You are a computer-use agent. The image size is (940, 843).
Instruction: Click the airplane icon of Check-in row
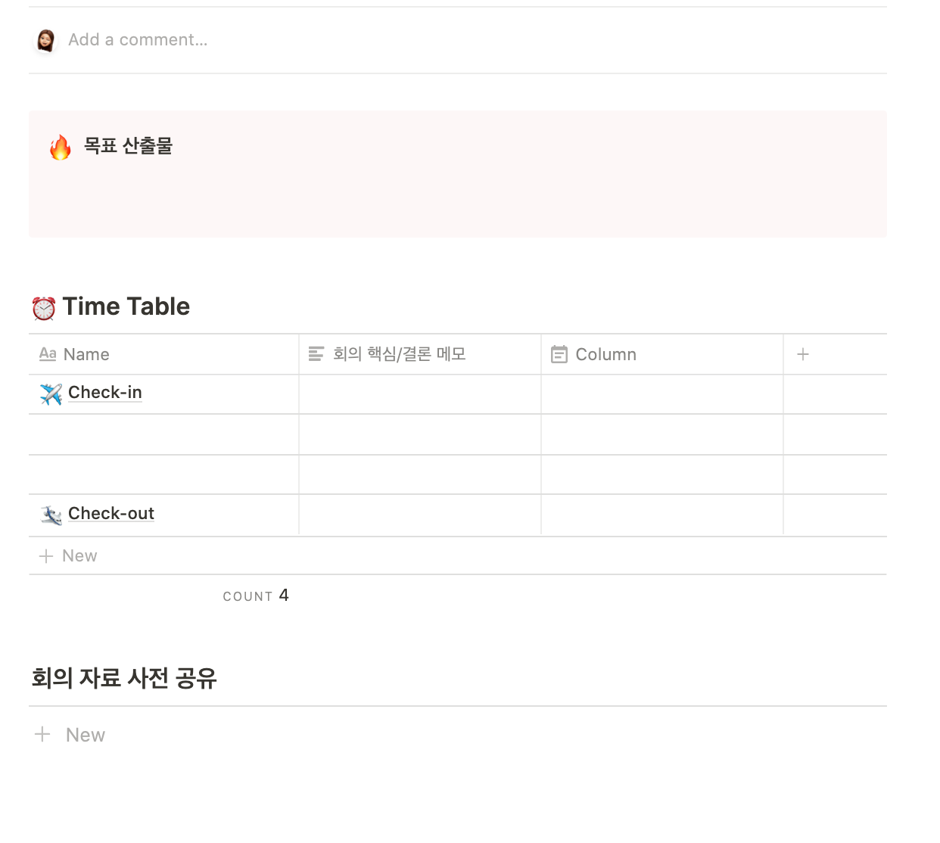[51, 394]
